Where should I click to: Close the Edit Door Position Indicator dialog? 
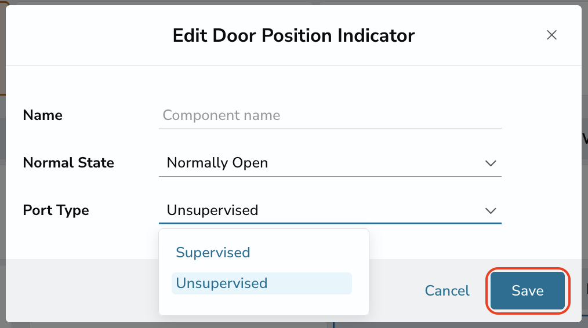click(x=551, y=35)
